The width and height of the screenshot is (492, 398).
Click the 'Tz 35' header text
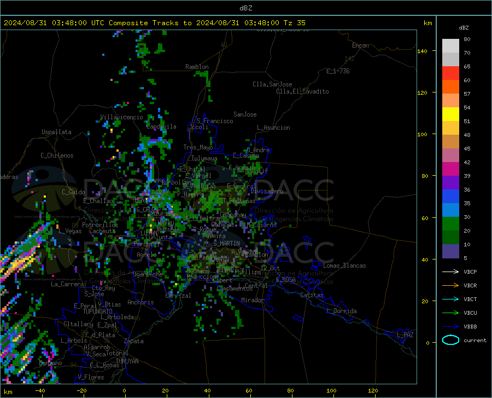pyautogui.click(x=294, y=23)
